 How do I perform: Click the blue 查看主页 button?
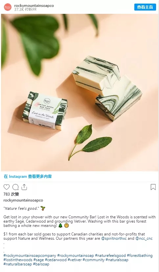click(145, 7)
